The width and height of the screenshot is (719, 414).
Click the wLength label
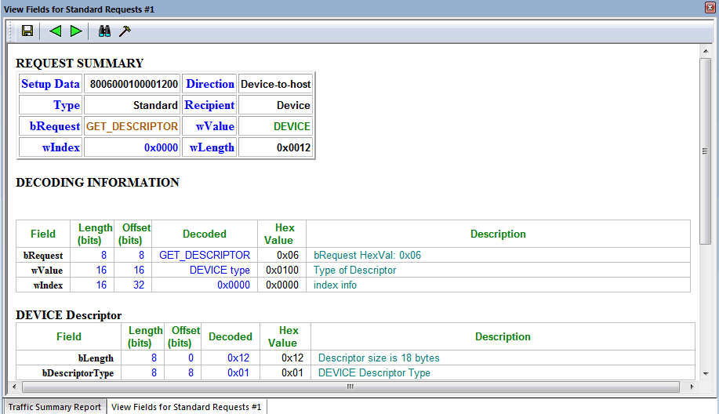[x=212, y=147]
